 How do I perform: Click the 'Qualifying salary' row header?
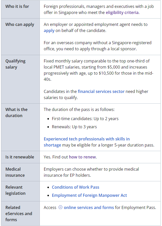pyautogui.click(x=15, y=64)
